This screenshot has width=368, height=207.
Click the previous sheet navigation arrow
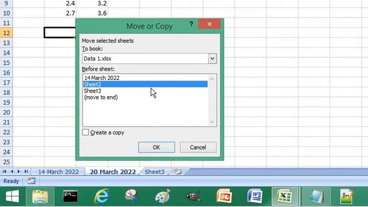pos(11,171)
